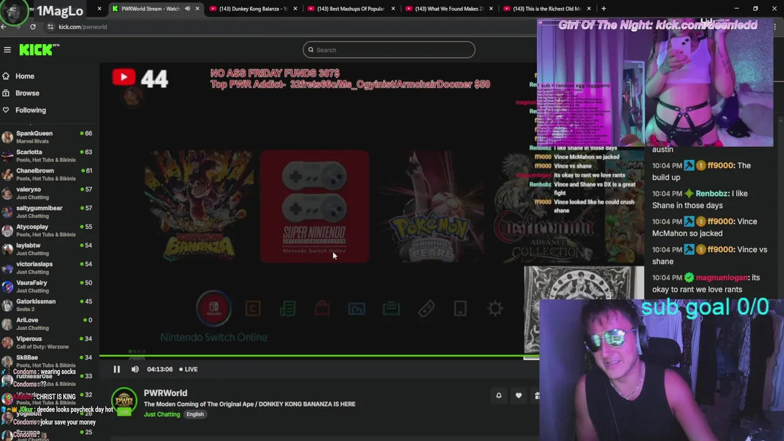This screenshot has width=784, height=441.
Task: Open saltygummibear channel in sidebar
Action: [47, 212]
